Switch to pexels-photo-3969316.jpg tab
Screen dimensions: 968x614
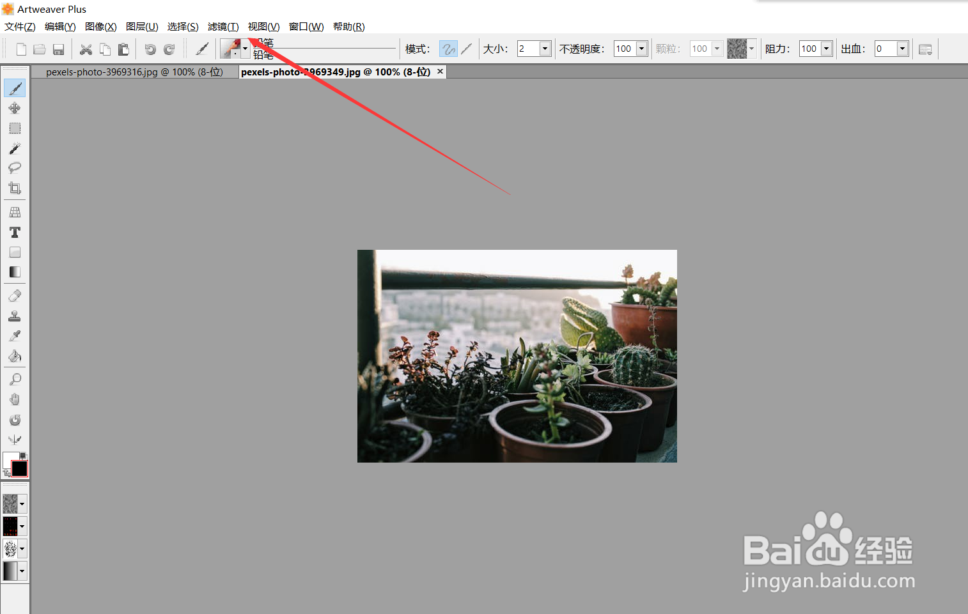tap(134, 72)
